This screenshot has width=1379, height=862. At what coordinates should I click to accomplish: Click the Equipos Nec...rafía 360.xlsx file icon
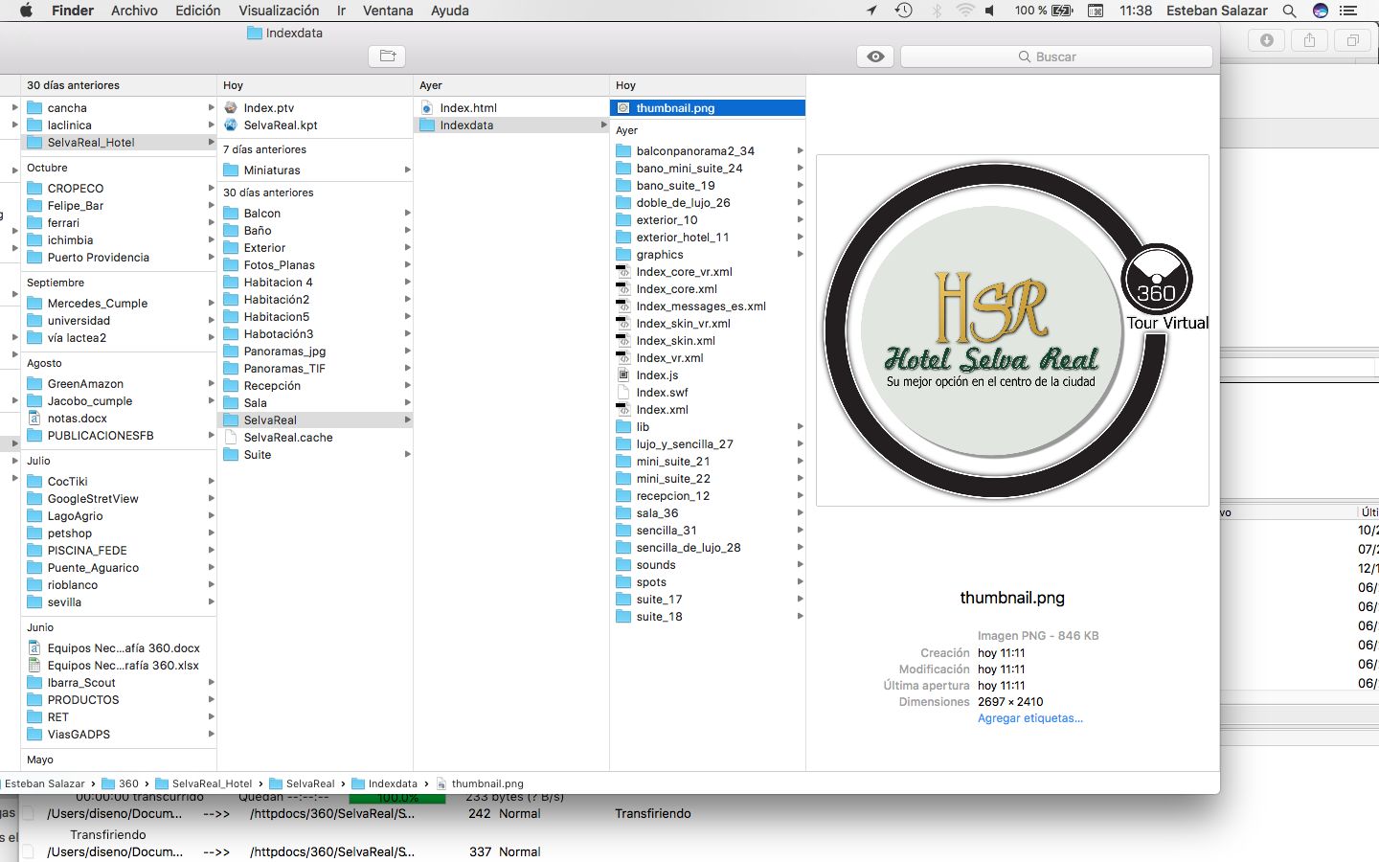(34, 666)
